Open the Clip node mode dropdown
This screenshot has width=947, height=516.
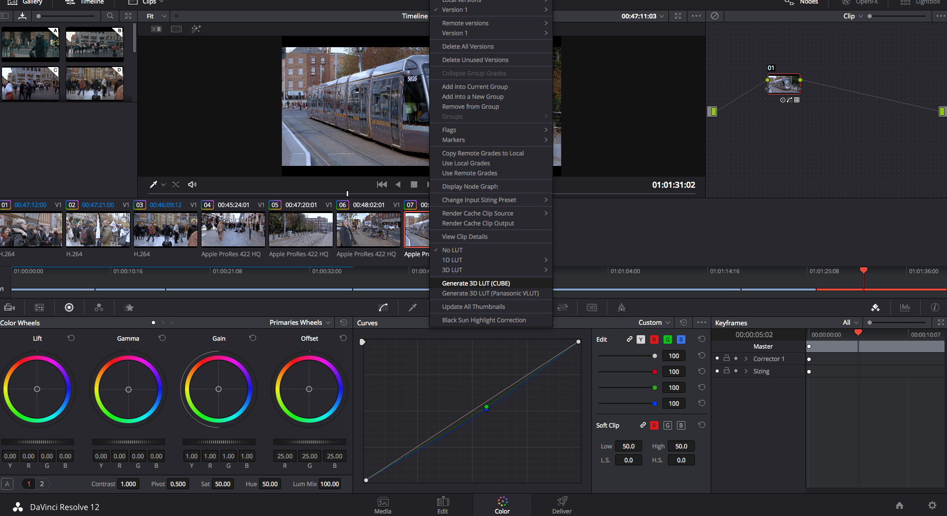pos(853,16)
